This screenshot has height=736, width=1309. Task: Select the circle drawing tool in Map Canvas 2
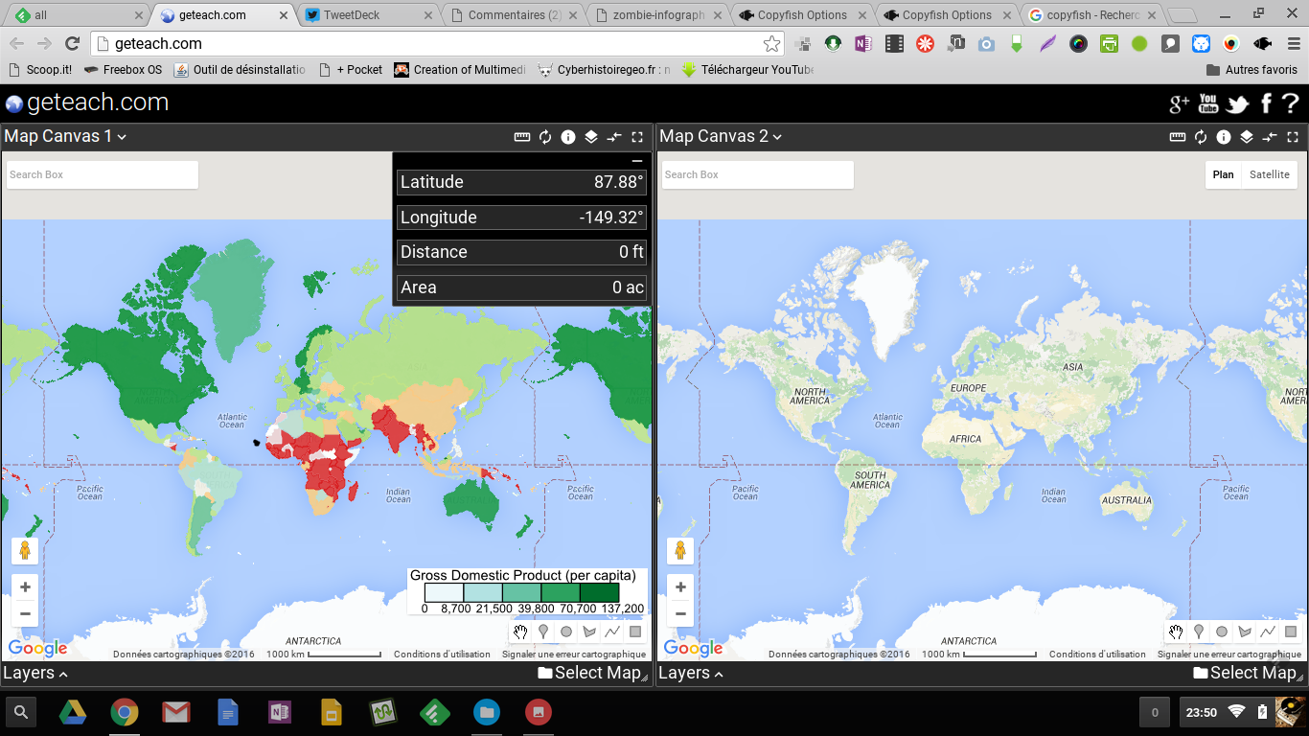[1222, 632]
